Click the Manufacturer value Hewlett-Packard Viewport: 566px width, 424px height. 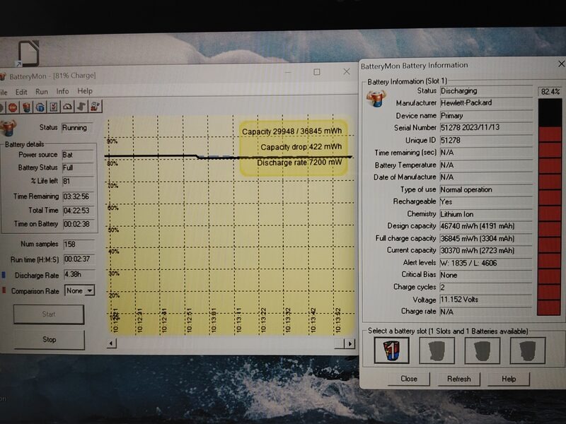pyautogui.click(x=486, y=102)
